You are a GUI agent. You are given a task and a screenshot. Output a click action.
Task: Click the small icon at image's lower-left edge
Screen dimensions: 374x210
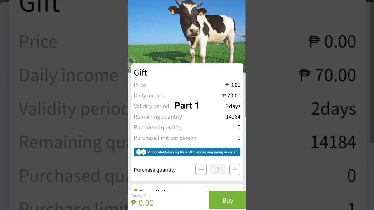pyautogui.click(x=131, y=61)
